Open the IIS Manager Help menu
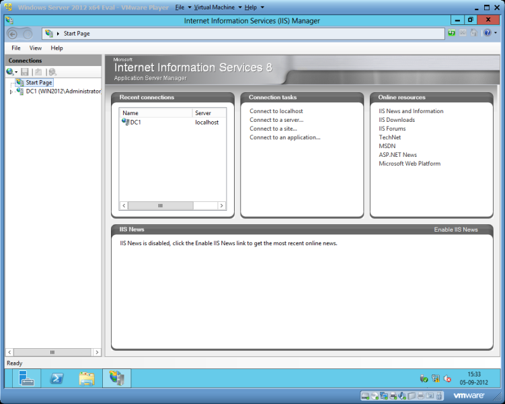 click(56, 48)
